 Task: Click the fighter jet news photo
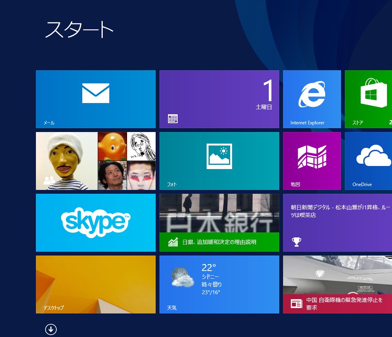coord(338,275)
